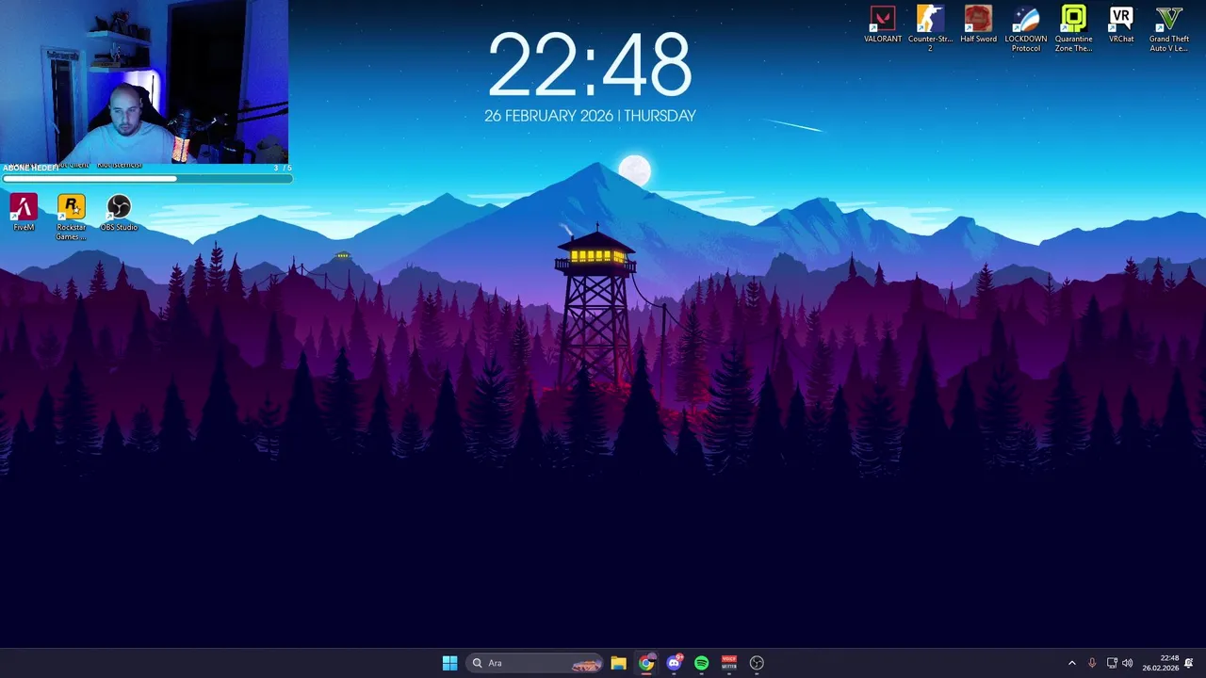Select the Quarantine Zone desktop icon
This screenshot has height=678, width=1206.
(x=1073, y=29)
